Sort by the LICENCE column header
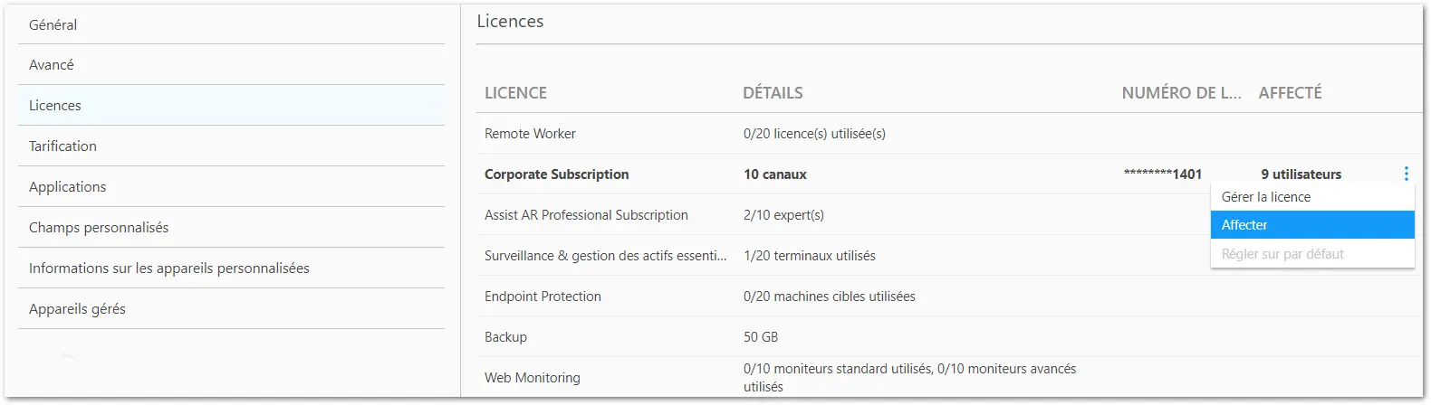Screen dimensions: 1431x405 [x=515, y=93]
